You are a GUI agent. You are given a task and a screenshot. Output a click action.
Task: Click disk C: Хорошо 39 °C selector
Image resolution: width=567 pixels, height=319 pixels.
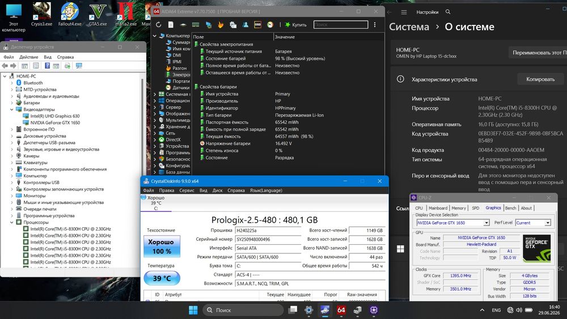click(x=156, y=203)
